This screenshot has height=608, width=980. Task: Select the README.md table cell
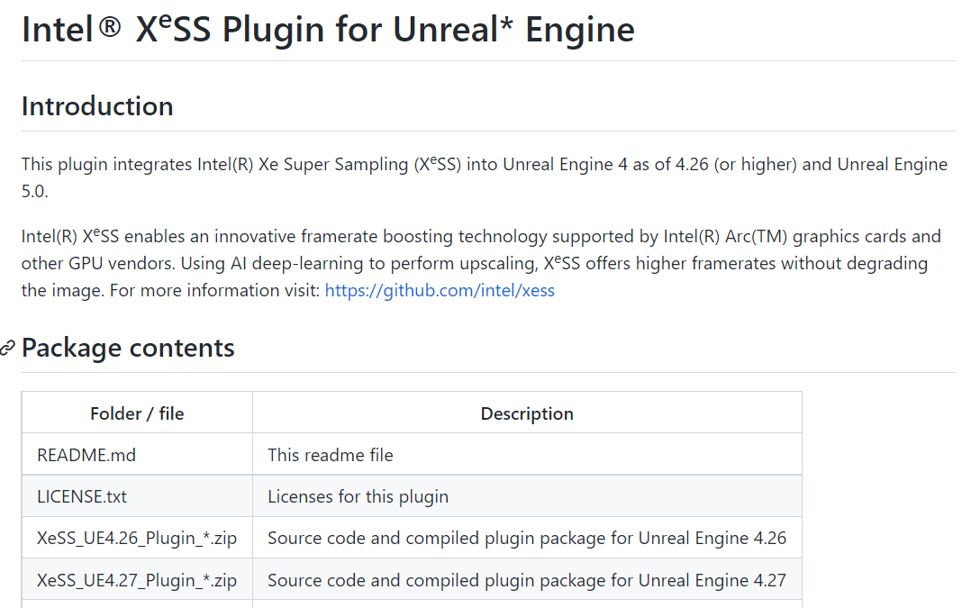[137, 454]
